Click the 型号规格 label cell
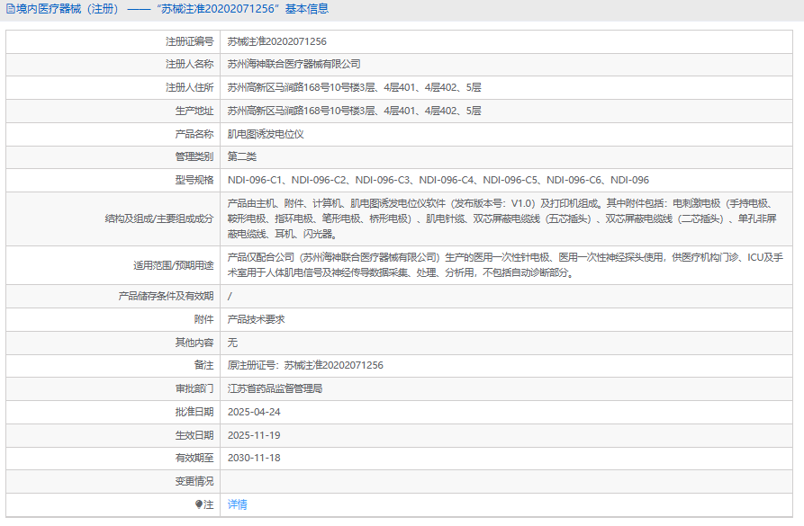 coord(113,181)
